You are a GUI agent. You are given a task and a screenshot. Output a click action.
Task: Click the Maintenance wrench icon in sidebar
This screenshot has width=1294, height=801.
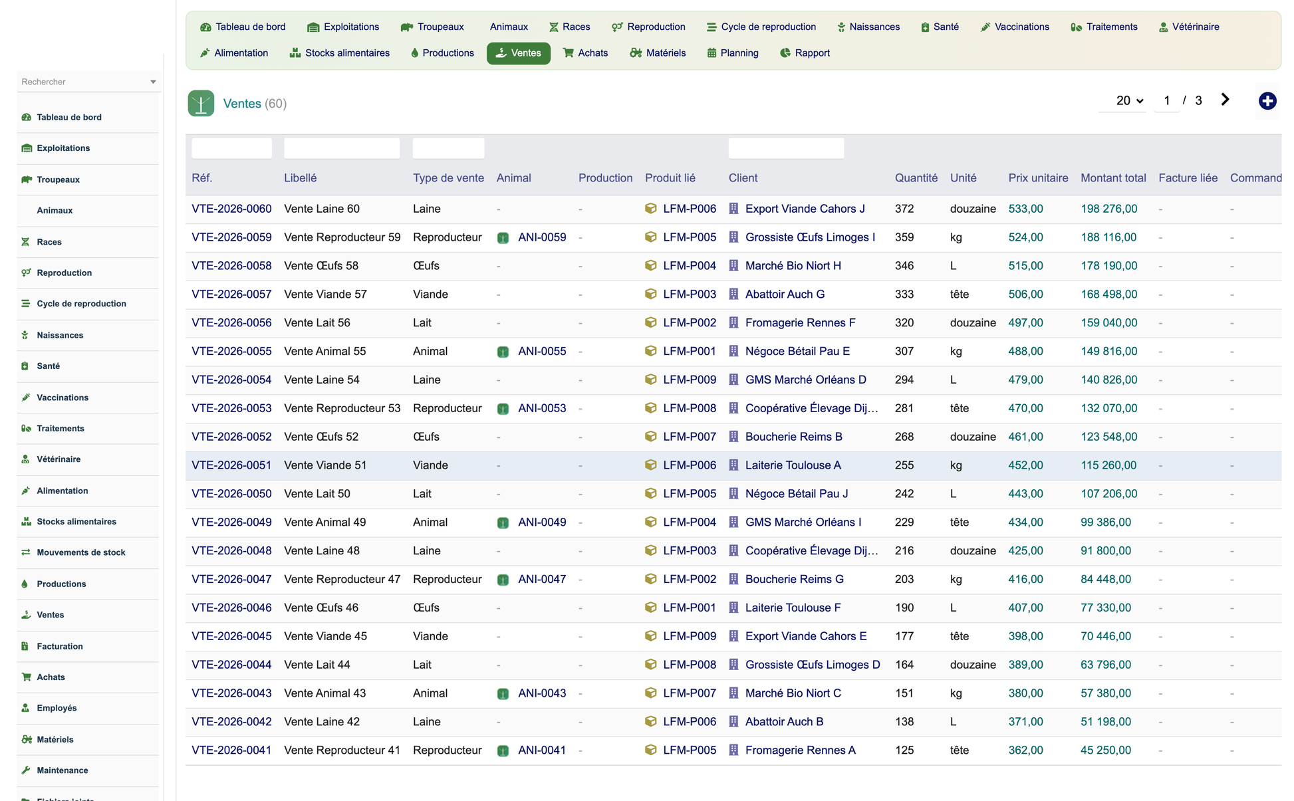26,770
